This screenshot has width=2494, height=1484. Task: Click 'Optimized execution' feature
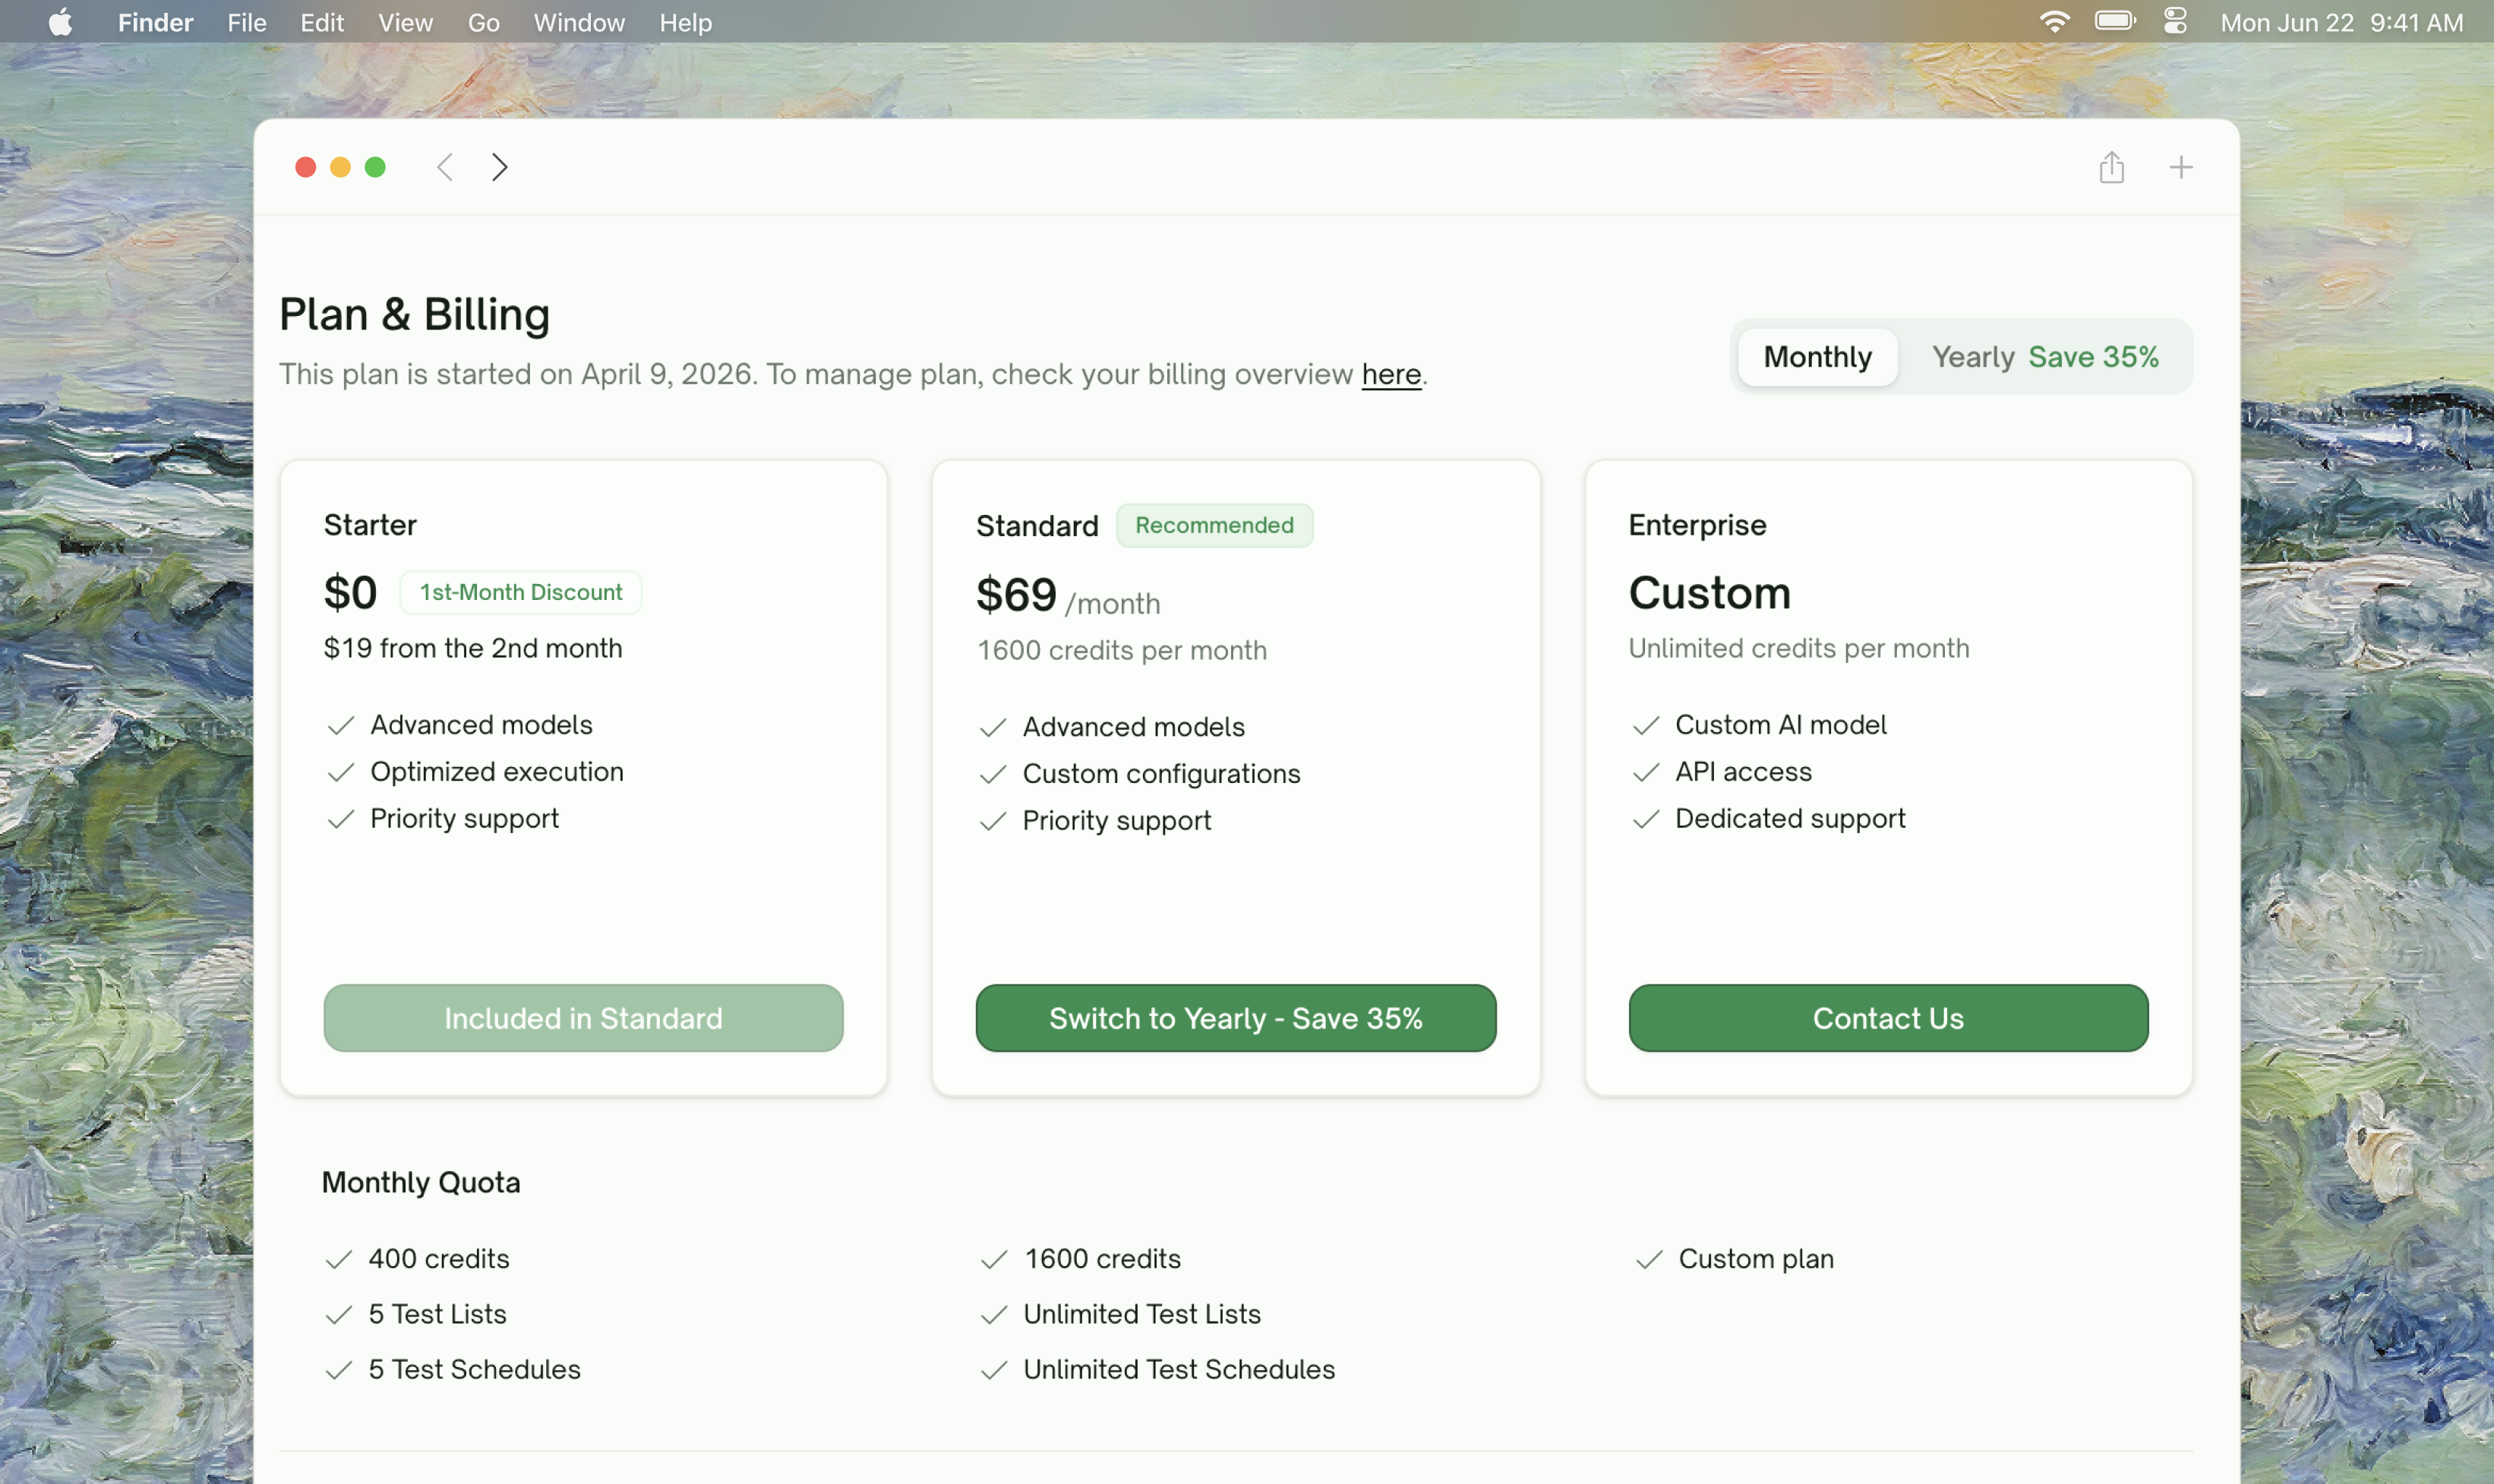[x=497, y=772]
